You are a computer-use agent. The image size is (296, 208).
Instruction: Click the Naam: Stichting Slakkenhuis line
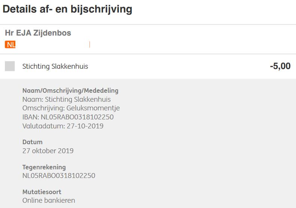66,99
